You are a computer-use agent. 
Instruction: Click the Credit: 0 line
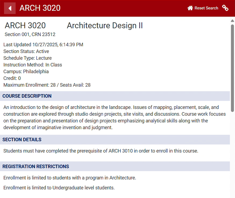(x=12, y=78)
